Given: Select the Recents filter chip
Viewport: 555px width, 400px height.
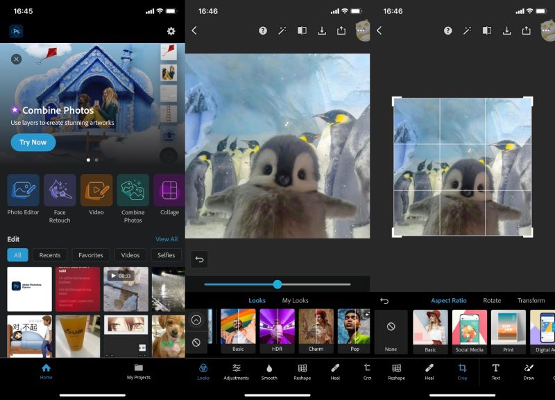Looking at the screenshot, I should [x=50, y=255].
